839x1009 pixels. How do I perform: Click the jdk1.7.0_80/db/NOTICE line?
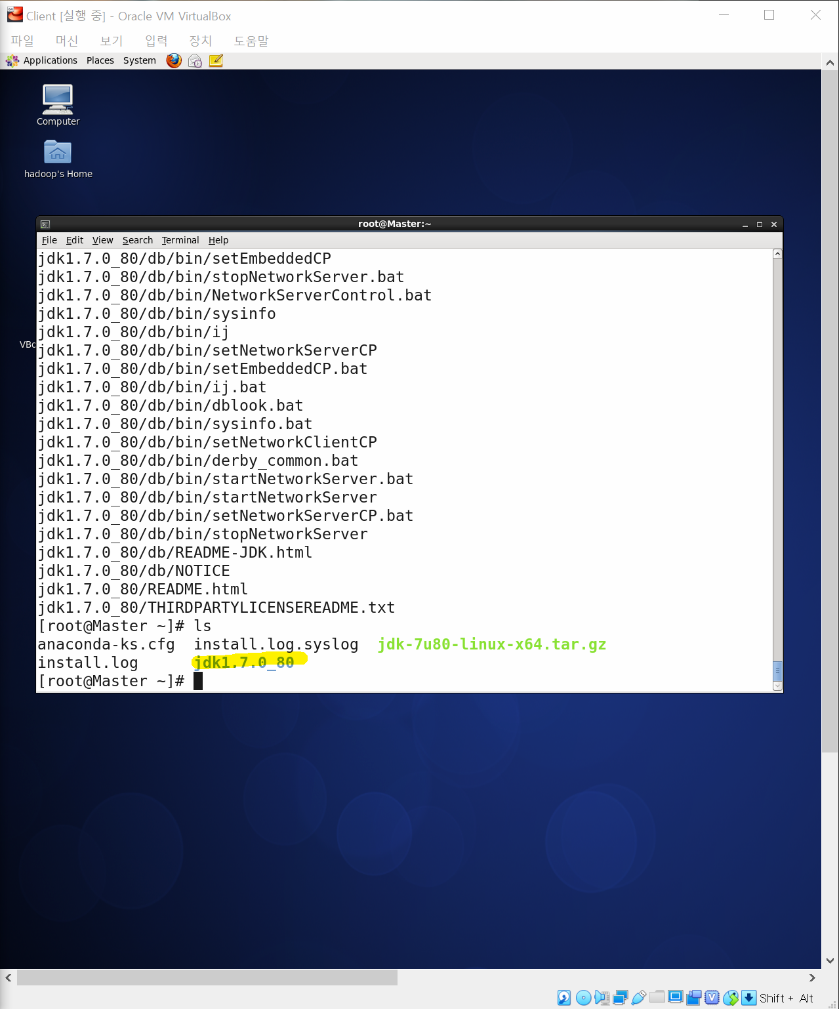coord(134,571)
